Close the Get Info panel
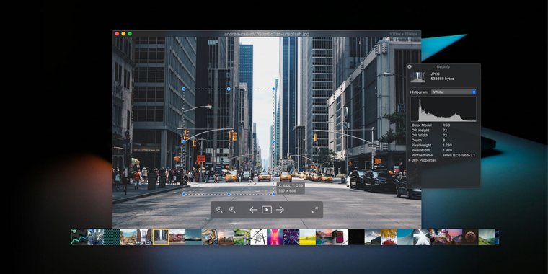This screenshot has height=274, width=548. point(410,67)
